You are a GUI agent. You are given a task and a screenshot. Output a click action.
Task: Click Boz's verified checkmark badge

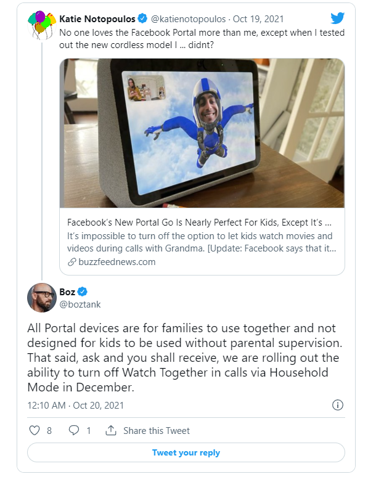tap(82, 291)
